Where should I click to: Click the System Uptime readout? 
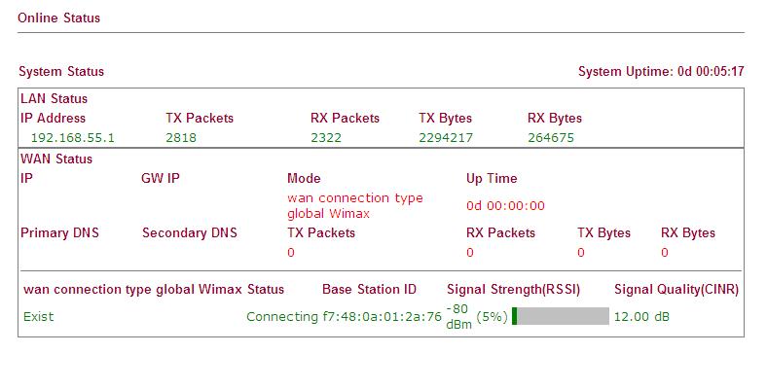[661, 71]
